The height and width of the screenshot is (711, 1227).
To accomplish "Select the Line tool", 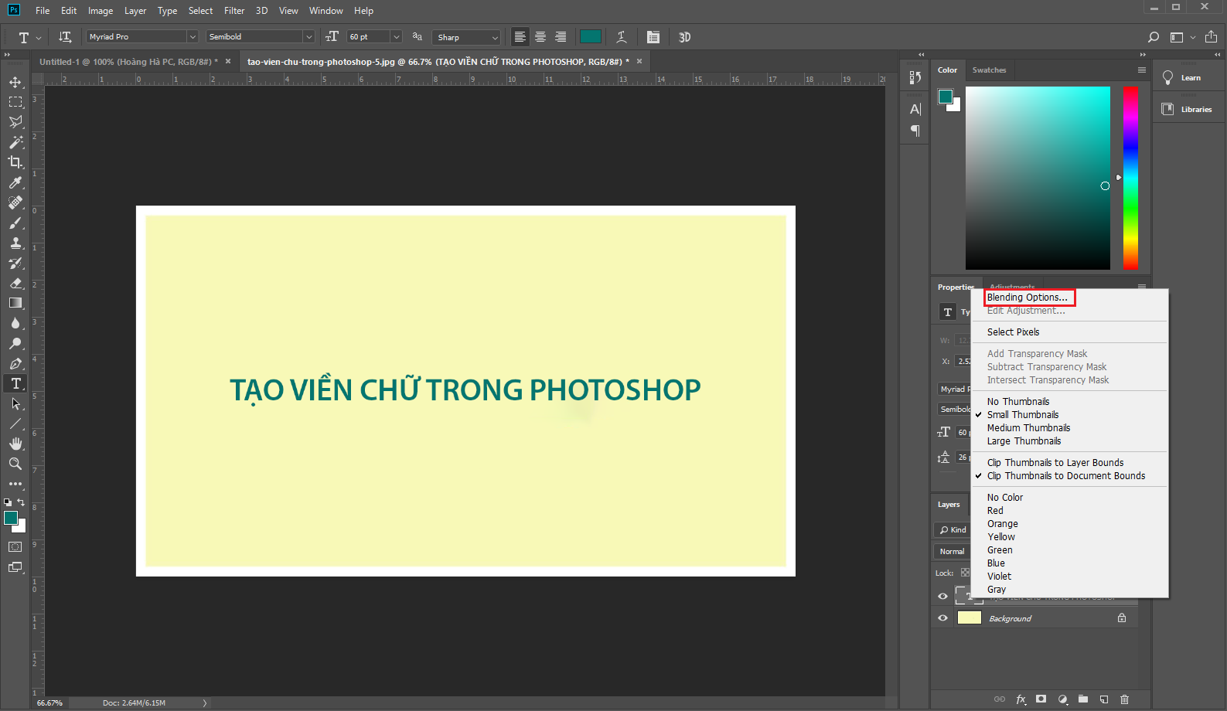I will [x=15, y=424].
